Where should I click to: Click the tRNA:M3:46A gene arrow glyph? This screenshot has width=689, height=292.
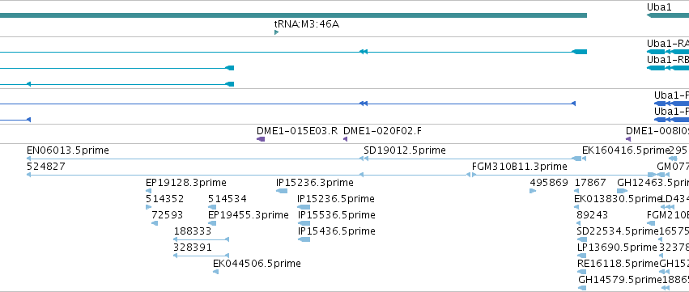[276, 32]
